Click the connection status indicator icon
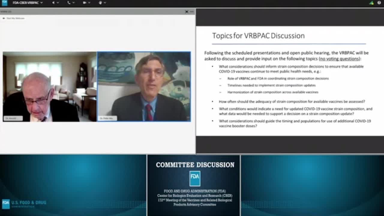 pyautogui.click(x=371, y=3)
